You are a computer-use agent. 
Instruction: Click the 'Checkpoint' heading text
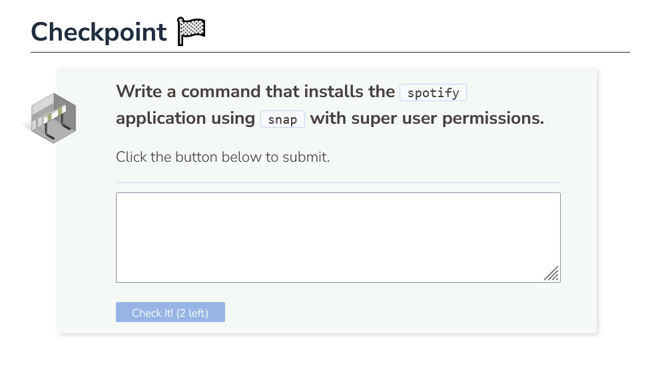(99, 32)
